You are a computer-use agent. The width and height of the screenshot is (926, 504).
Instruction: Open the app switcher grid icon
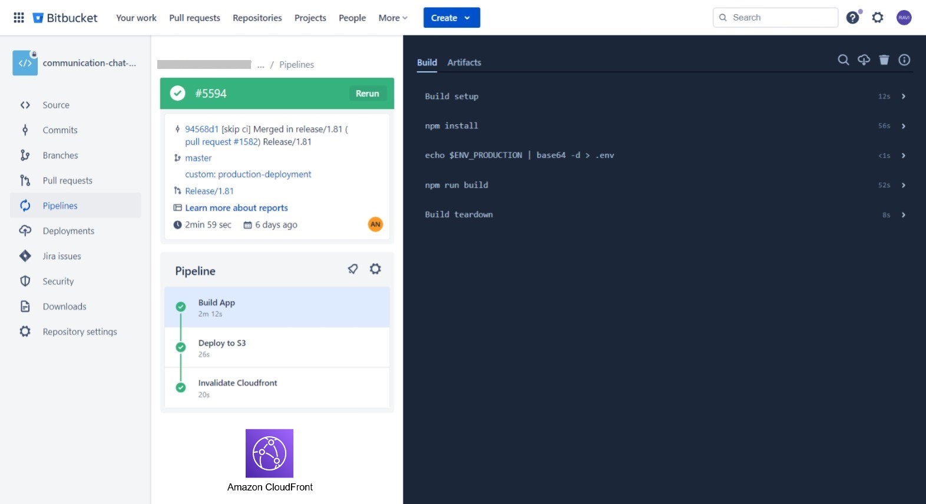19,18
